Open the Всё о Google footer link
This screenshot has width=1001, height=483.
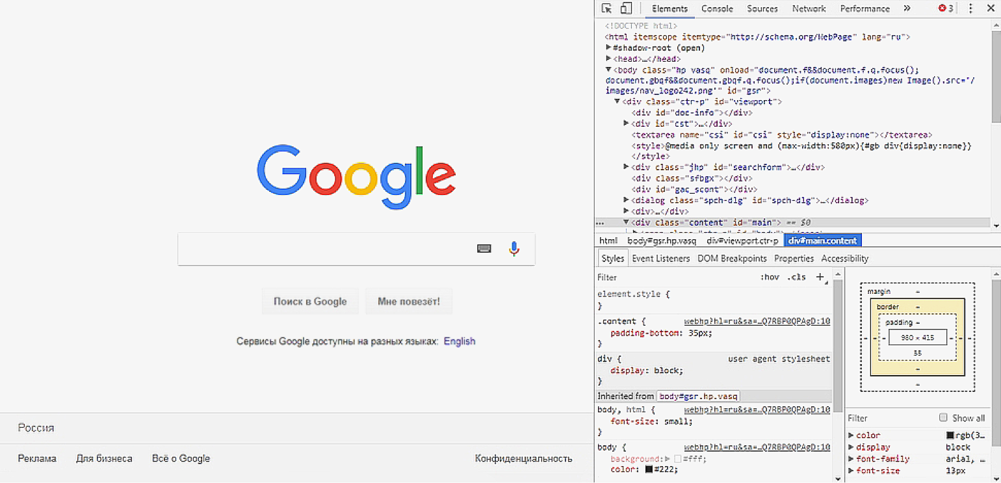181,458
